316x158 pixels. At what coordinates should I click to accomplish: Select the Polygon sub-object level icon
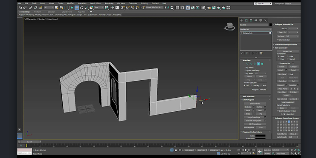pyautogui.click(x=258, y=64)
